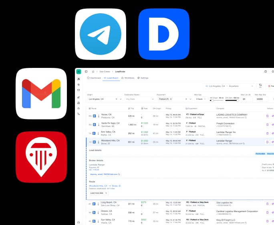
Task: Click the purple document action icon for King Of Freight row
Action: 267,221
